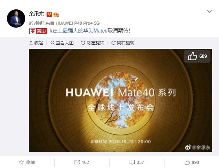The image size is (219, 168).
Task: Rotate image left with 向左旋转
Action: (92, 43)
